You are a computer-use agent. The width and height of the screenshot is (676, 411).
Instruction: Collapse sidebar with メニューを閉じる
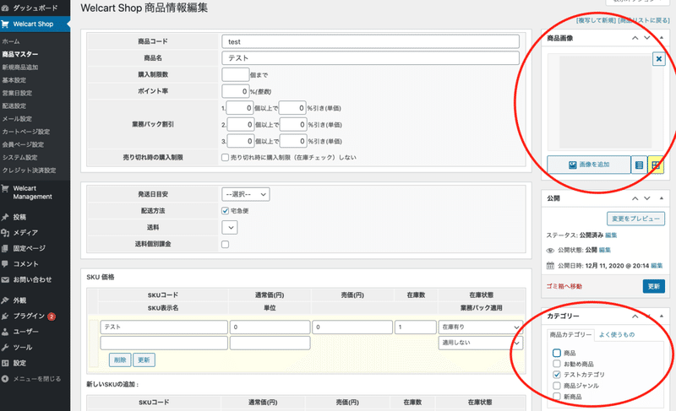(x=35, y=379)
